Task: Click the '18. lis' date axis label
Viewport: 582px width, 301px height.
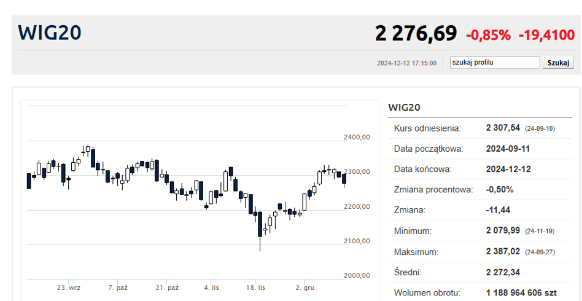Action: point(256,287)
